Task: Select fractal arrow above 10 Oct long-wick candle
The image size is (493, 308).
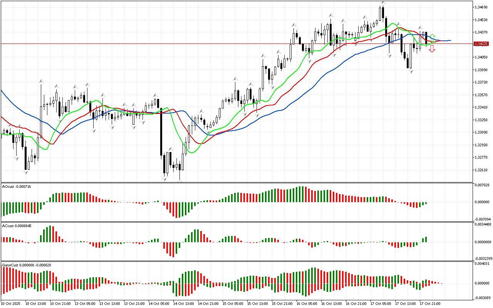Action: pyautogui.click(x=41, y=80)
